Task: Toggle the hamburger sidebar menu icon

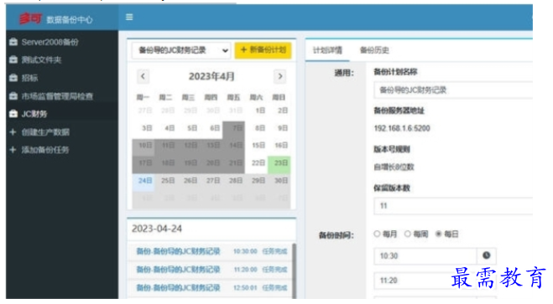Action: [x=129, y=17]
